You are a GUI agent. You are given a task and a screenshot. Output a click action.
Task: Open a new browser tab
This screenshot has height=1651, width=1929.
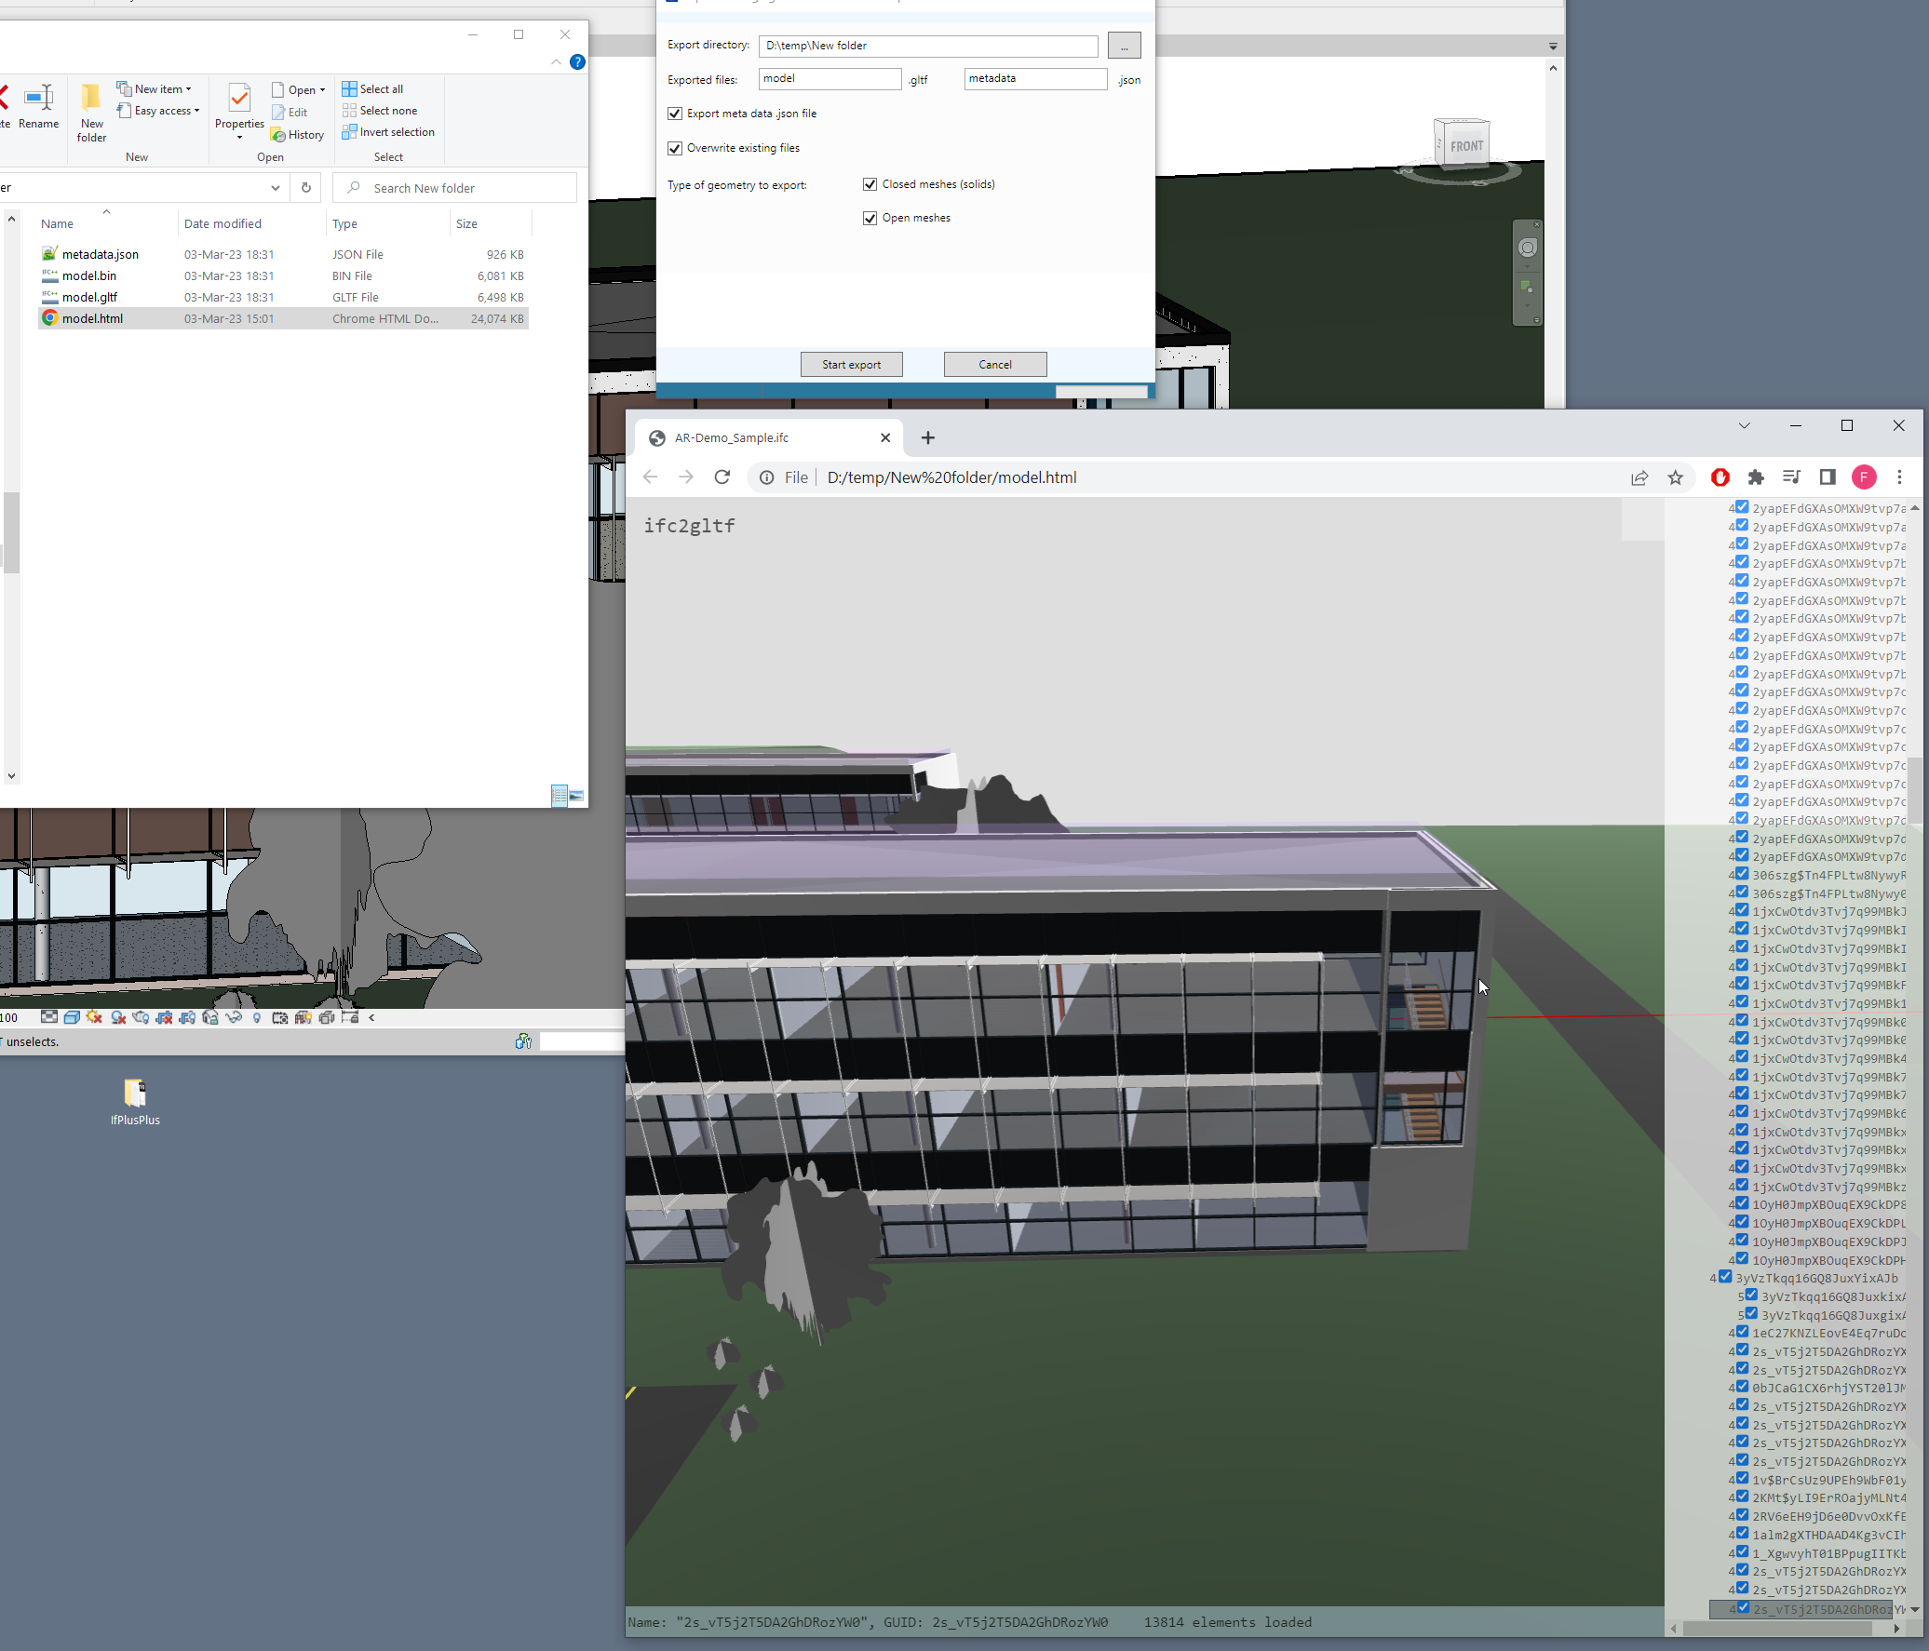click(x=927, y=437)
